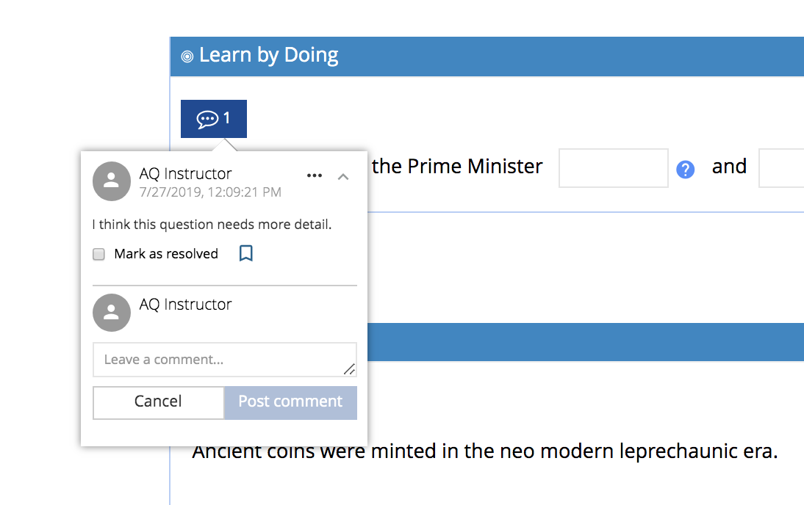Click Cancel in the comment popup
The image size is (804, 505).
pyautogui.click(x=158, y=402)
